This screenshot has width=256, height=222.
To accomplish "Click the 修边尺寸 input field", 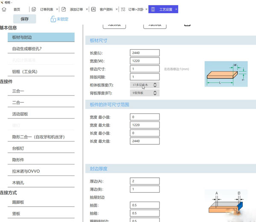I will 145,69.
